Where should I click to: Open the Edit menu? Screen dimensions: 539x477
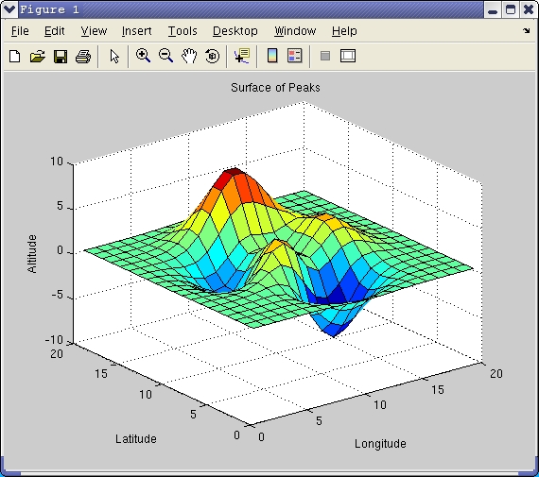pyautogui.click(x=54, y=31)
